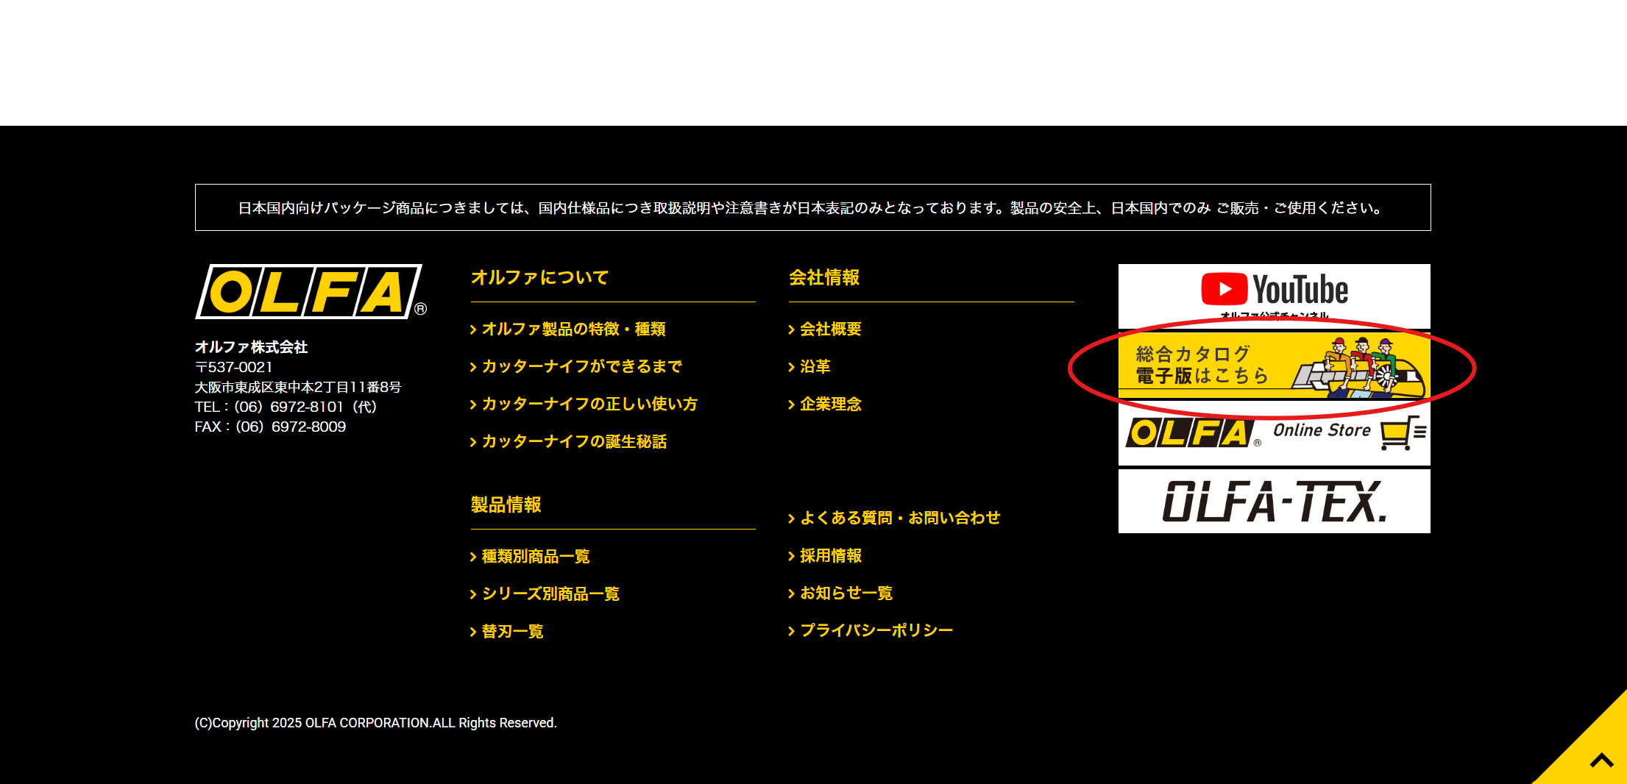
Task: Click the scroll-to-top arrow in yellow corner
Action: tap(1601, 759)
